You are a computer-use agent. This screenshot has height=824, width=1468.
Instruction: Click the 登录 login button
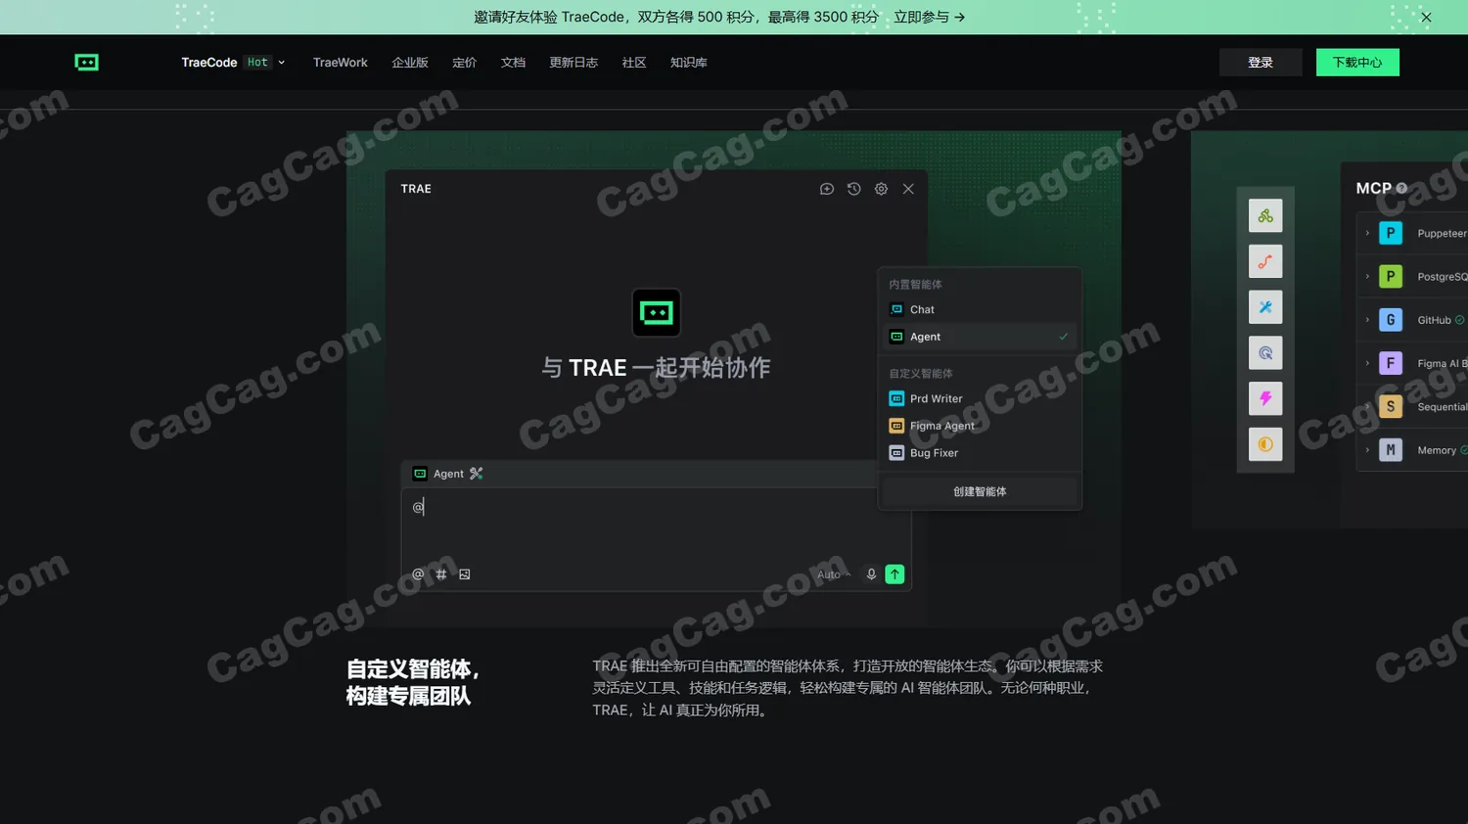click(x=1261, y=63)
